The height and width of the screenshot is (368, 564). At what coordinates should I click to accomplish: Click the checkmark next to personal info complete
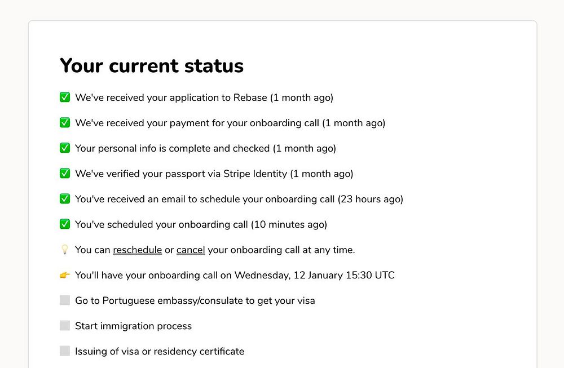point(65,148)
